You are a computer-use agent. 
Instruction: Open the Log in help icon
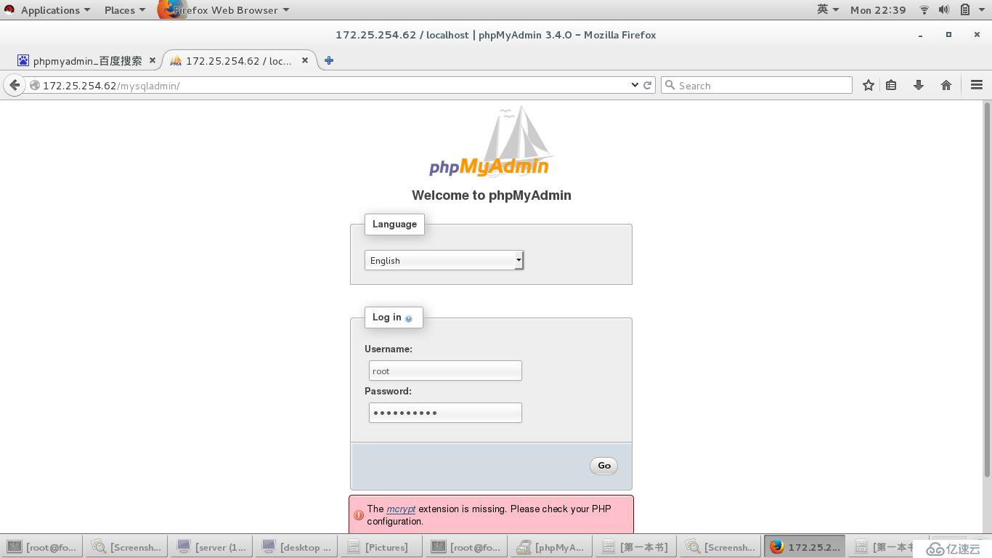[x=408, y=318]
